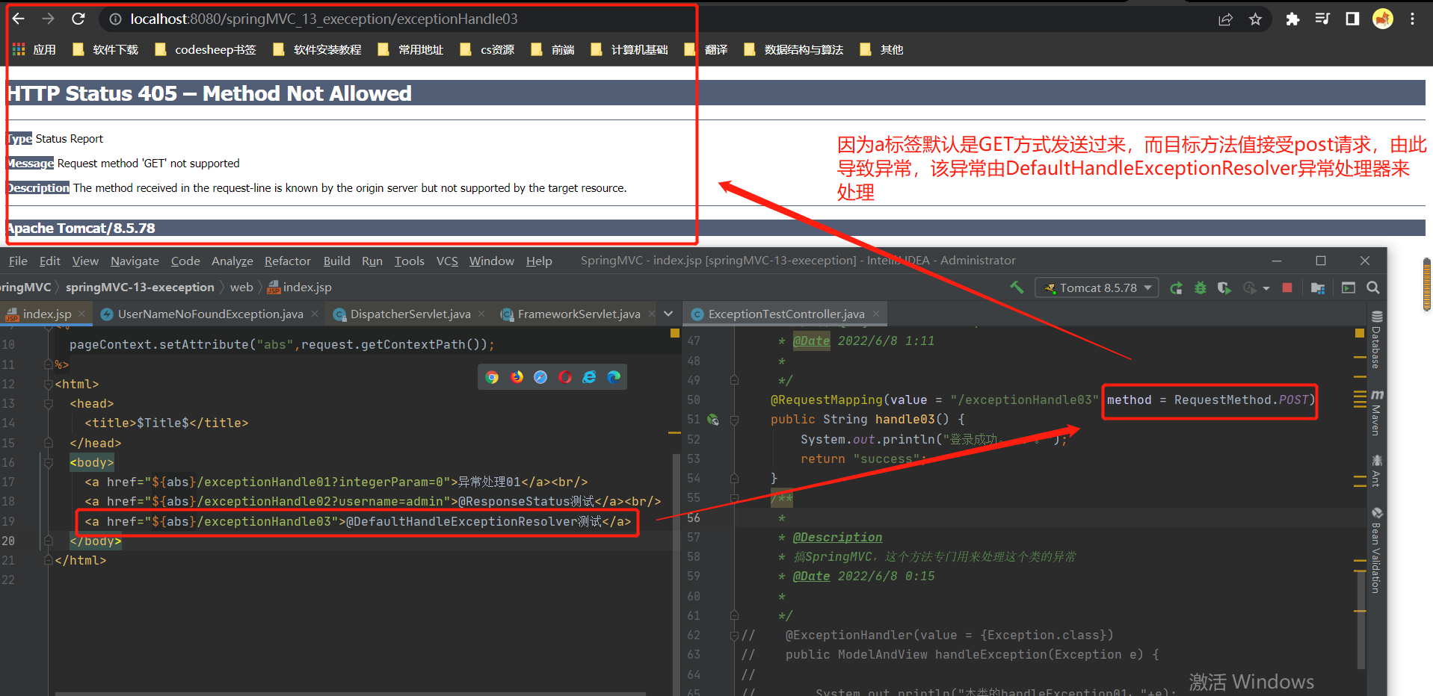Screen dimensions: 1433x696
Task: Run with coverage shield icon
Action: point(1224,288)
